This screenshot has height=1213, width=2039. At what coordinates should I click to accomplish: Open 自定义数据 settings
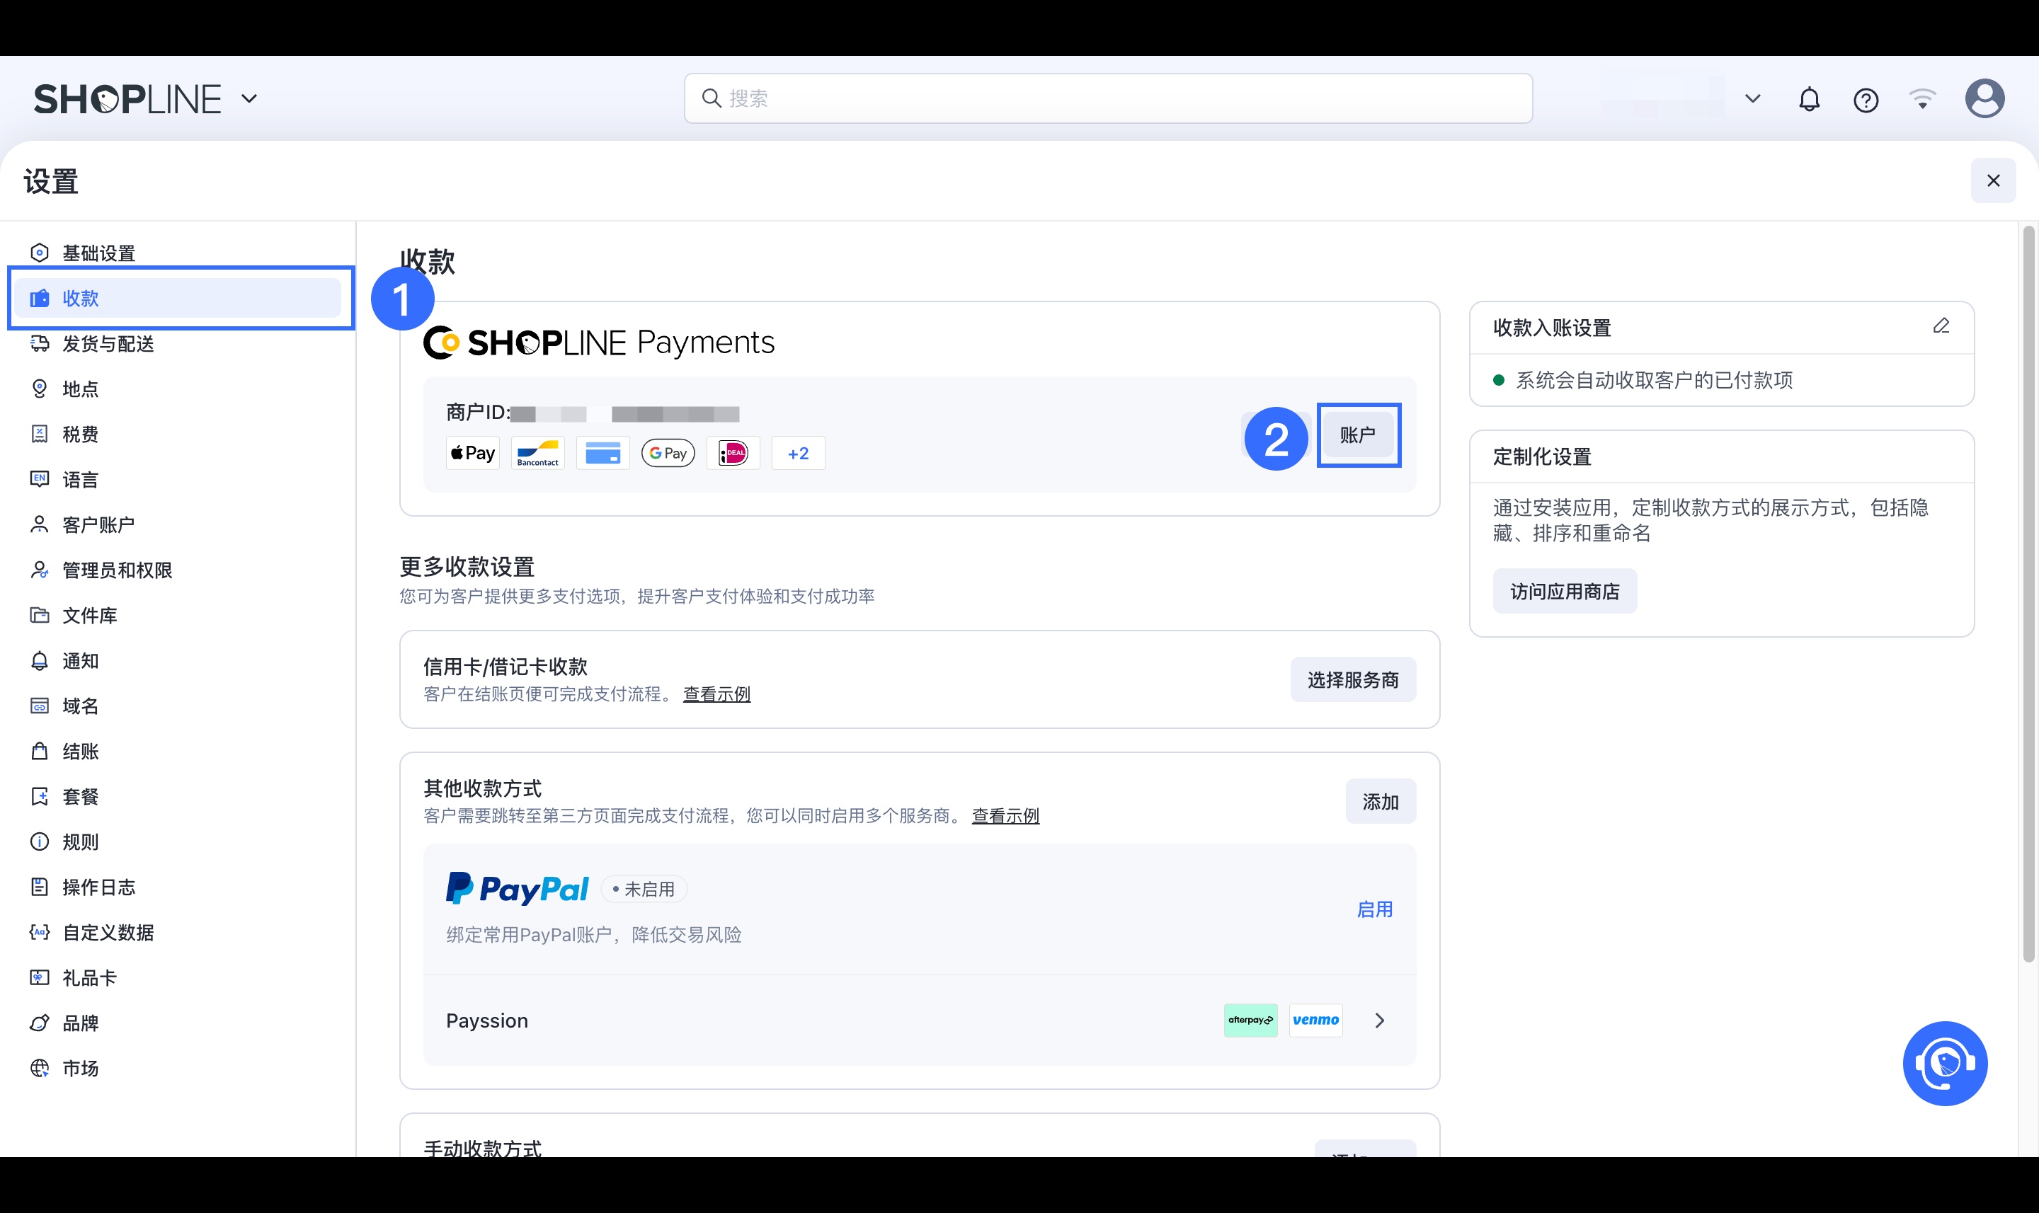click(x=178, y=932)
